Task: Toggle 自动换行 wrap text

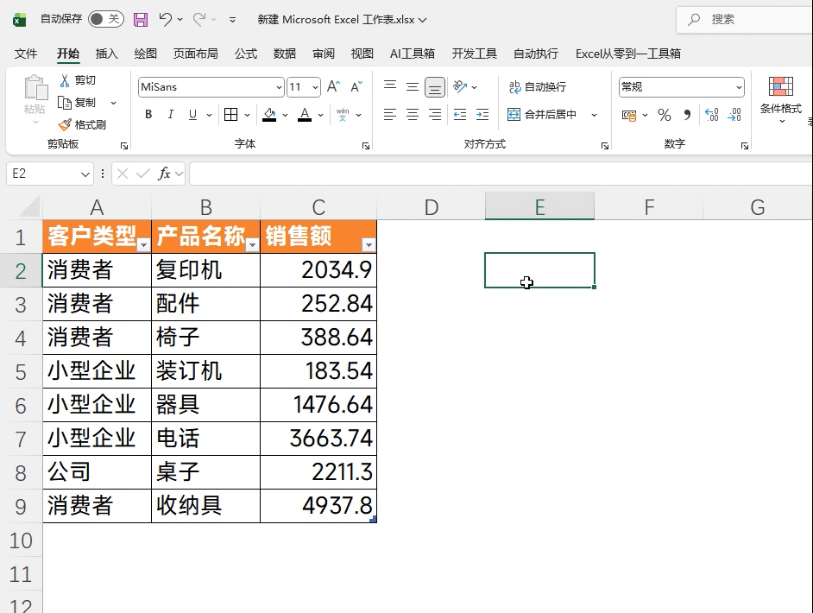Action: pos(537,86)
